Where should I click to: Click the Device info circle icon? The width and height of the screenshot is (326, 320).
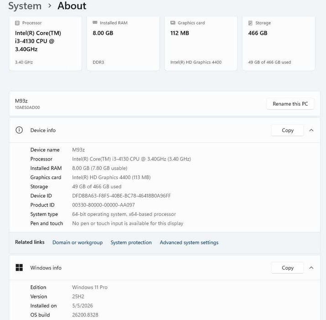tap(19, 130)
